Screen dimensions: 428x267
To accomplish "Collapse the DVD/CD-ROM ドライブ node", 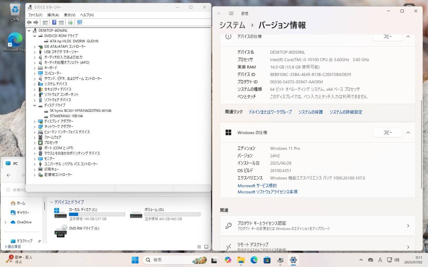I will (x=35, y=36).
